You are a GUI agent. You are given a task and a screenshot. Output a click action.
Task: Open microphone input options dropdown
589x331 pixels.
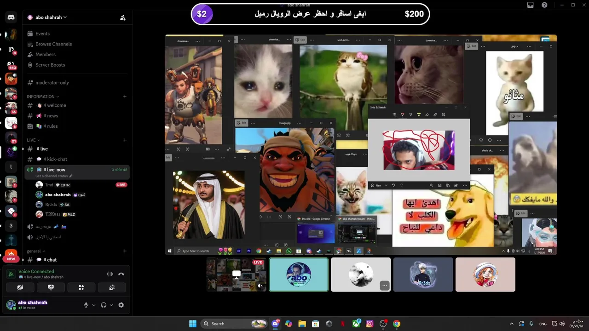point(94,305)
